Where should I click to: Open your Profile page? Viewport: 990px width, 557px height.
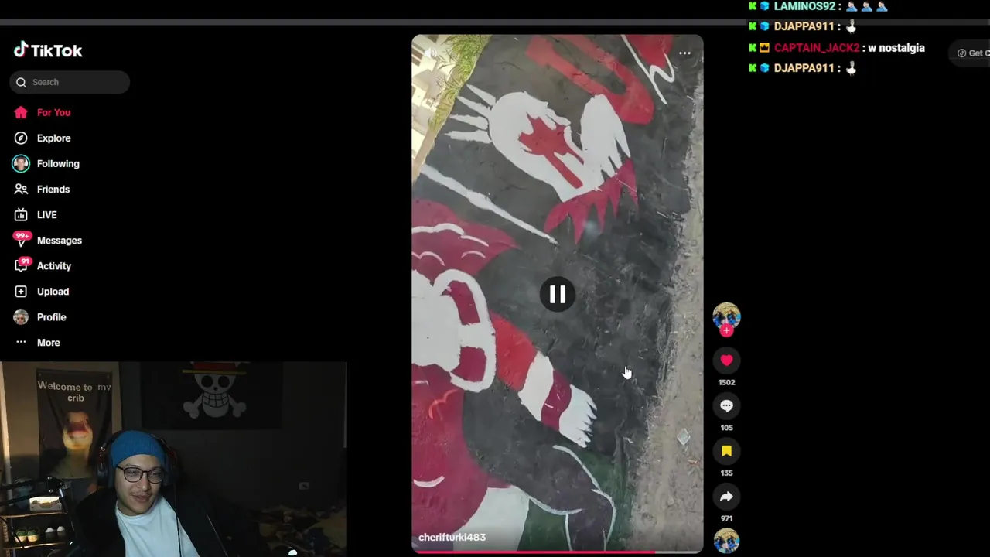coord(51,316)
